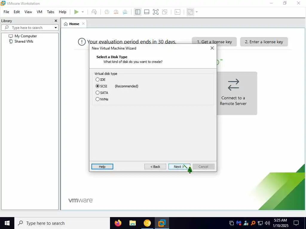Open the File menu

click(x=6, y=12)
